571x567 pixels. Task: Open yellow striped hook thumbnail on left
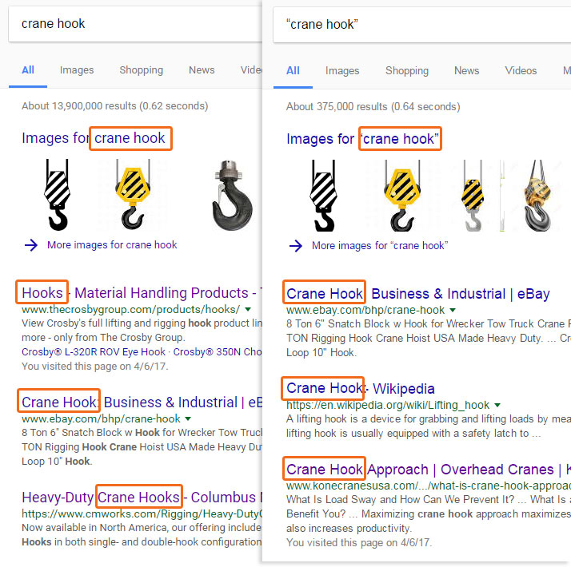[x=133, y=195]
